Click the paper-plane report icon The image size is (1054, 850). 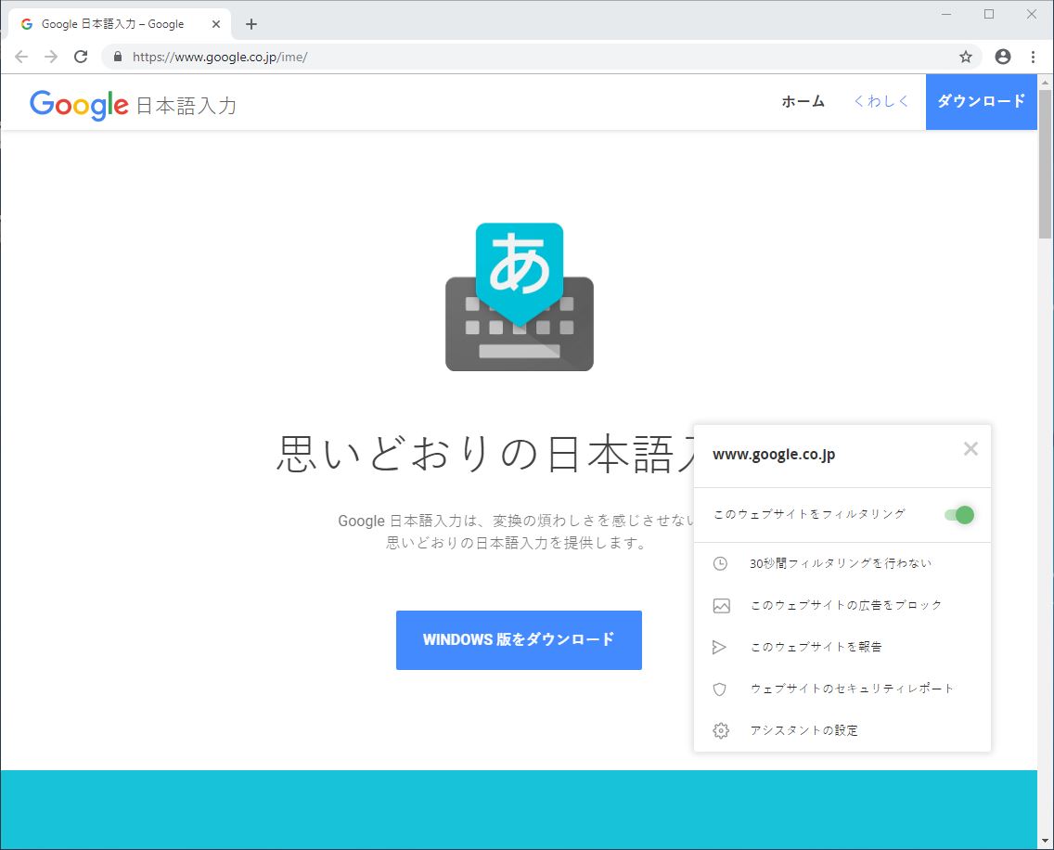click(719, 647)
